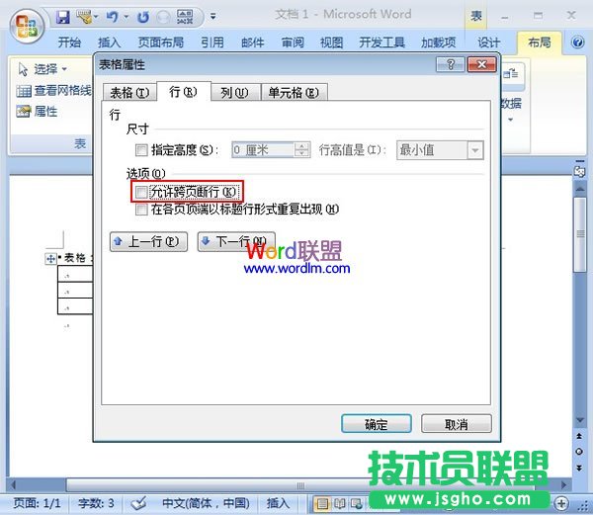593x515 pixels.
Task: Switch to the 页面布局 ribbon tab
Action: [x=161, y=42]
